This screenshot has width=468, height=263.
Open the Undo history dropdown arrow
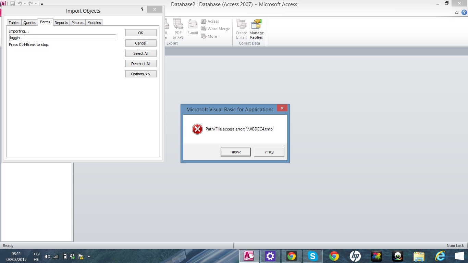(25, 4)
